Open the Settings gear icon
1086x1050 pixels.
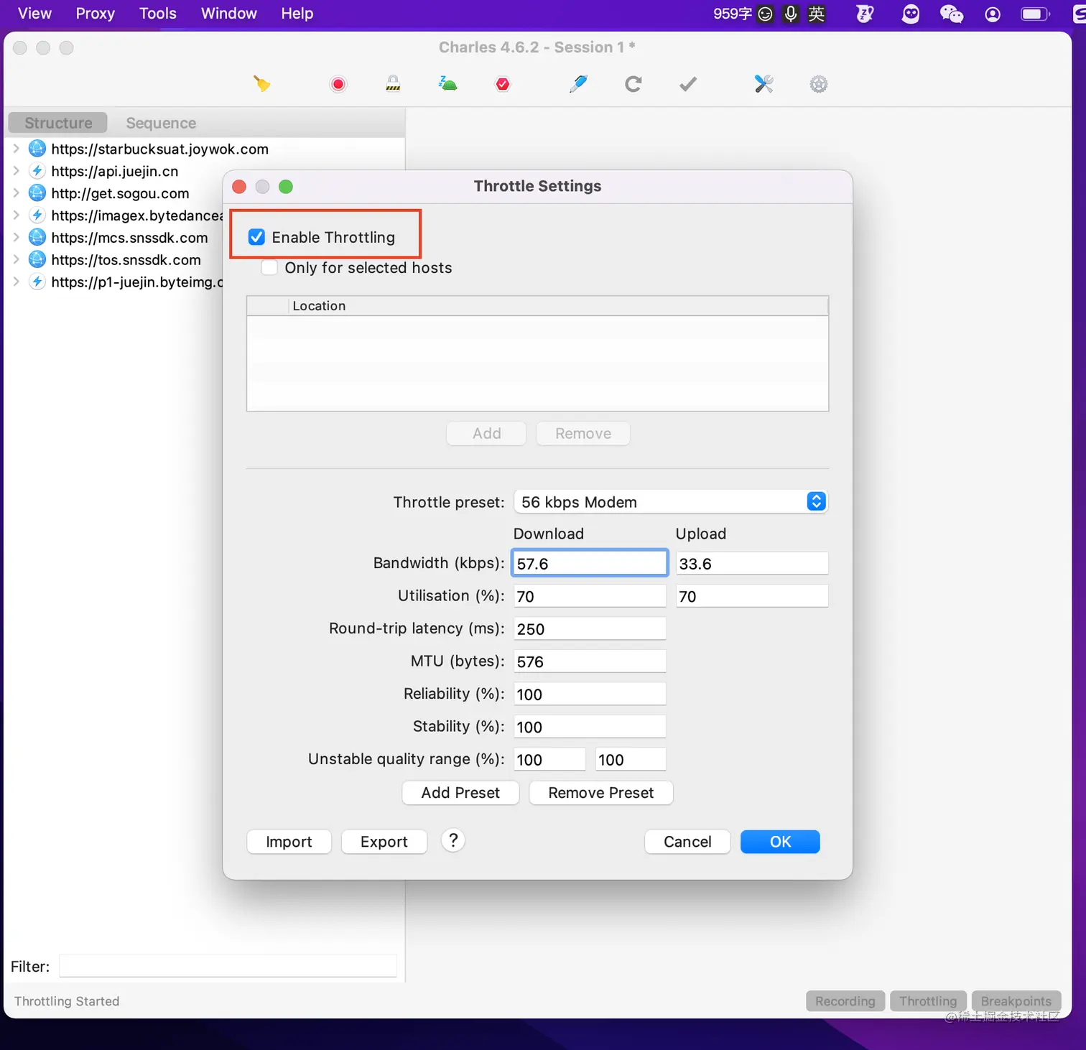coord(819,84)
